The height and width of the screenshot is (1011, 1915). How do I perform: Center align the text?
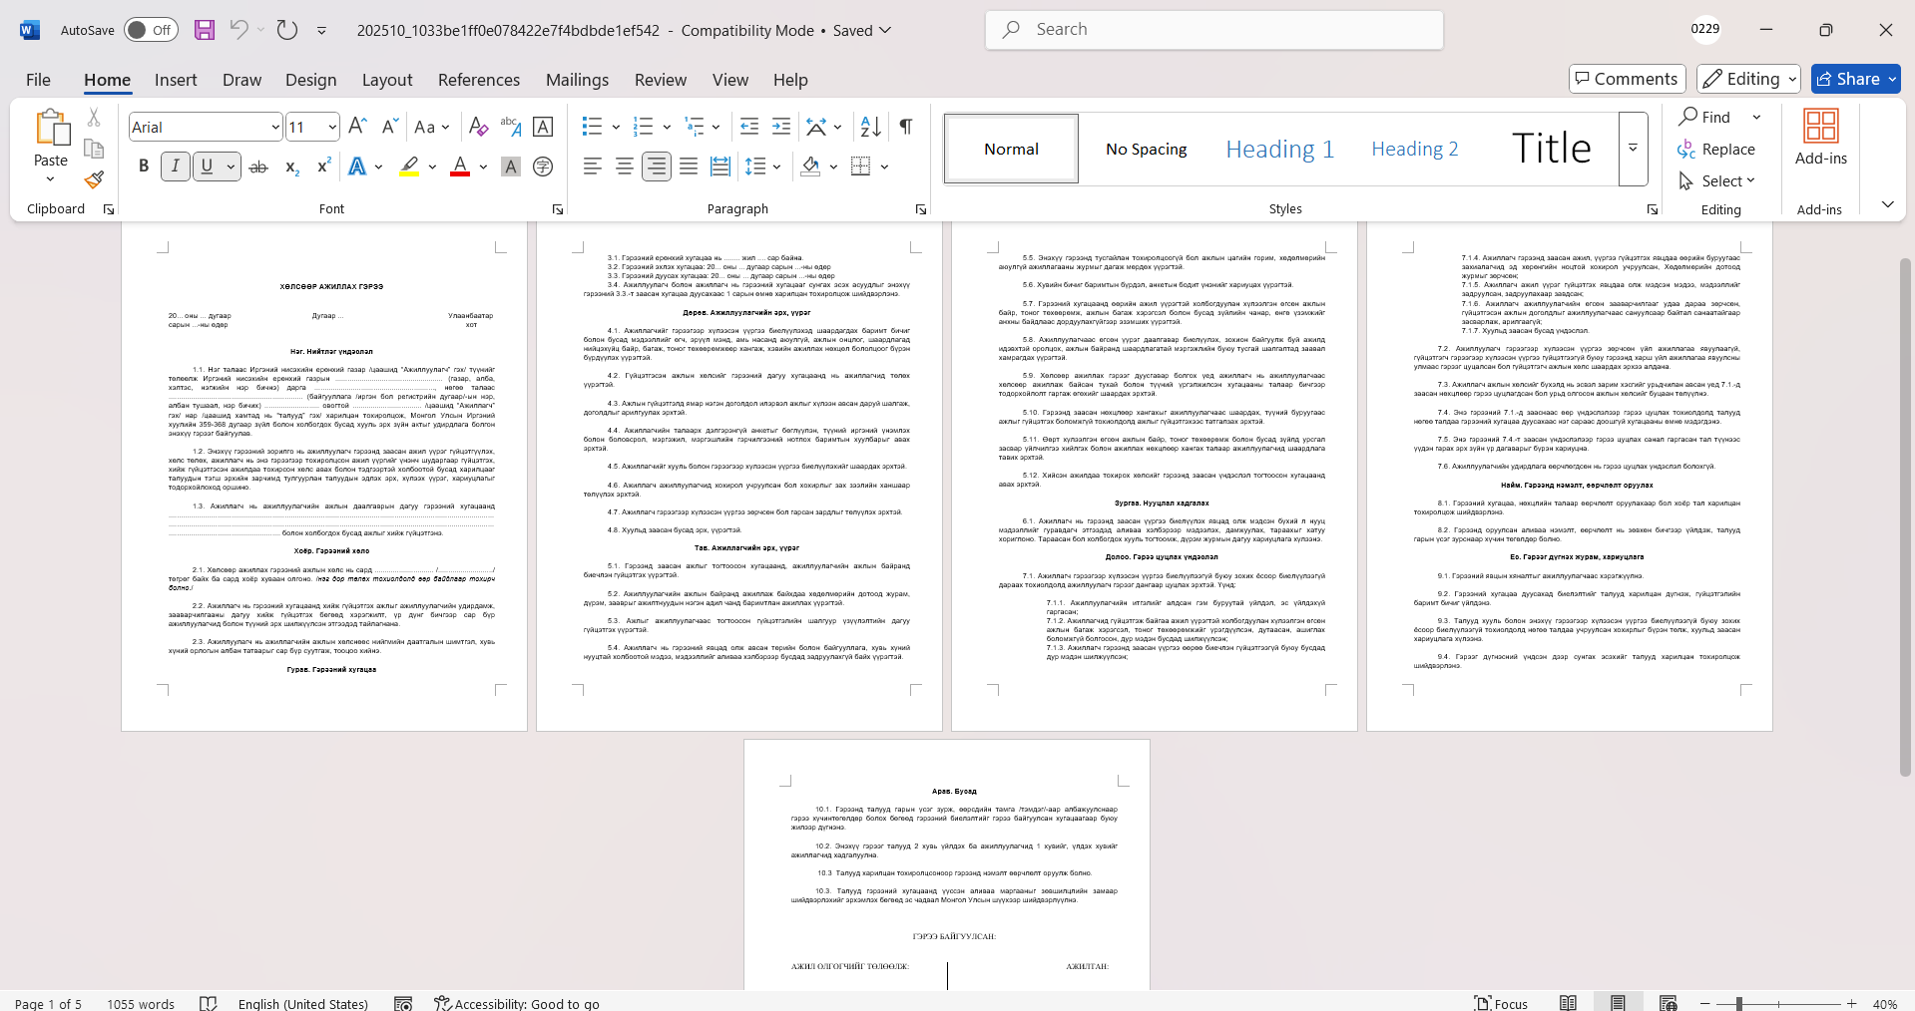[x=625, y=167]
